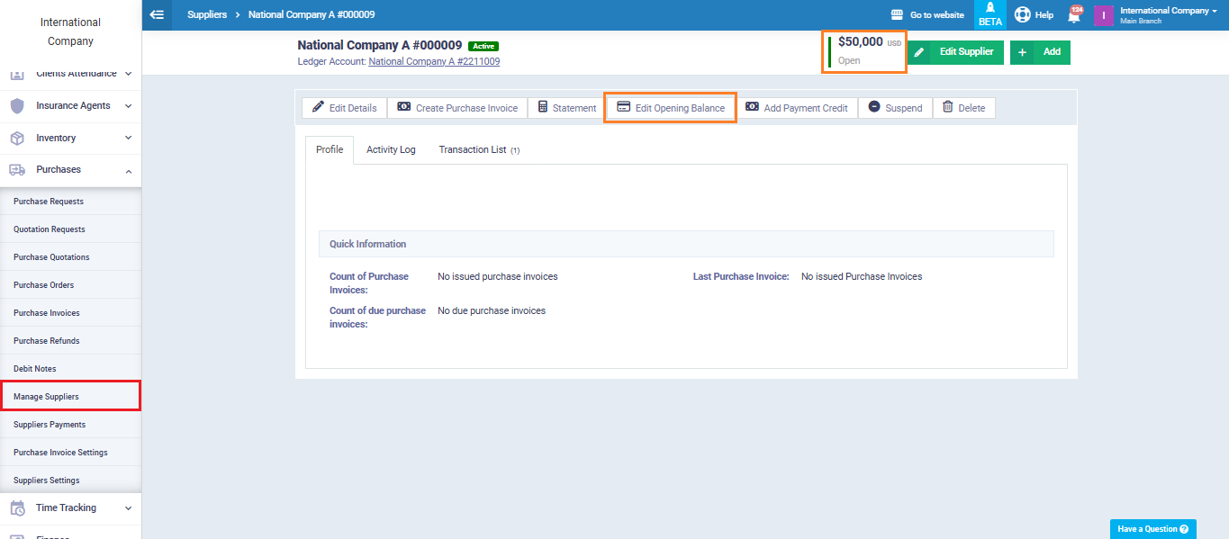1229x539 pixels.
Task: Open the notifications bell icon
Action: pyautogui.click(x=1074, y=15)
